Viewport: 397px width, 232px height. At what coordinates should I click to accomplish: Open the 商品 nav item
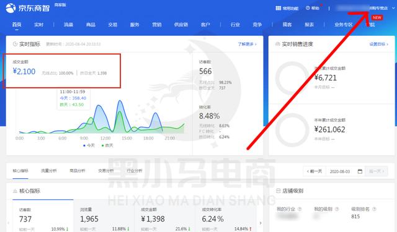(91, 25)
